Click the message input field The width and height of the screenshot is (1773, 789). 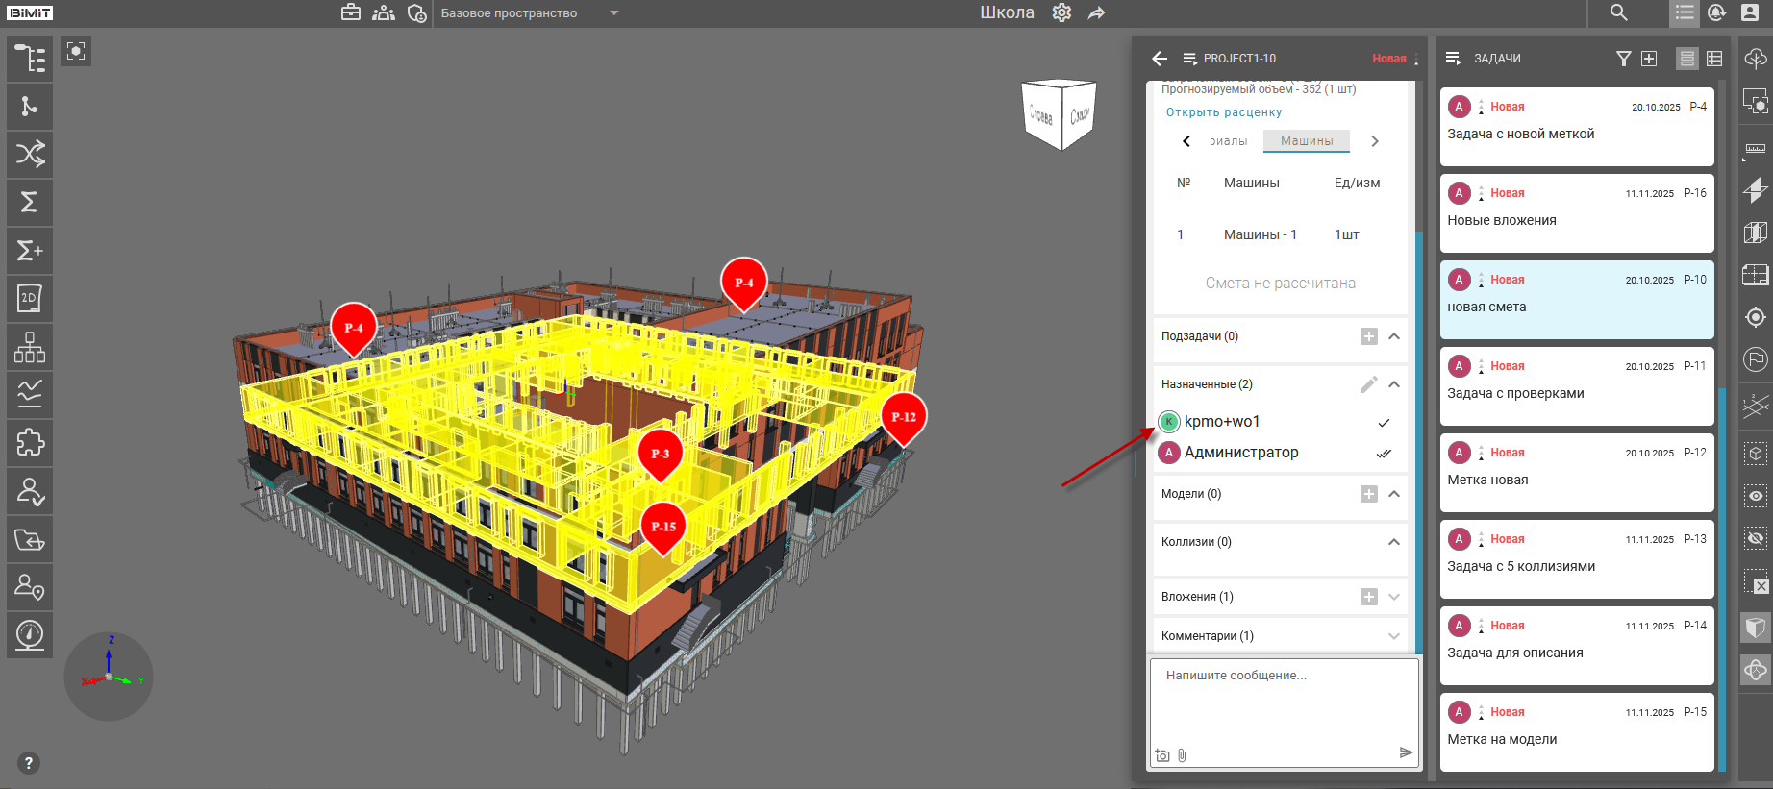pyautogui.click(x=1284, y=702)
